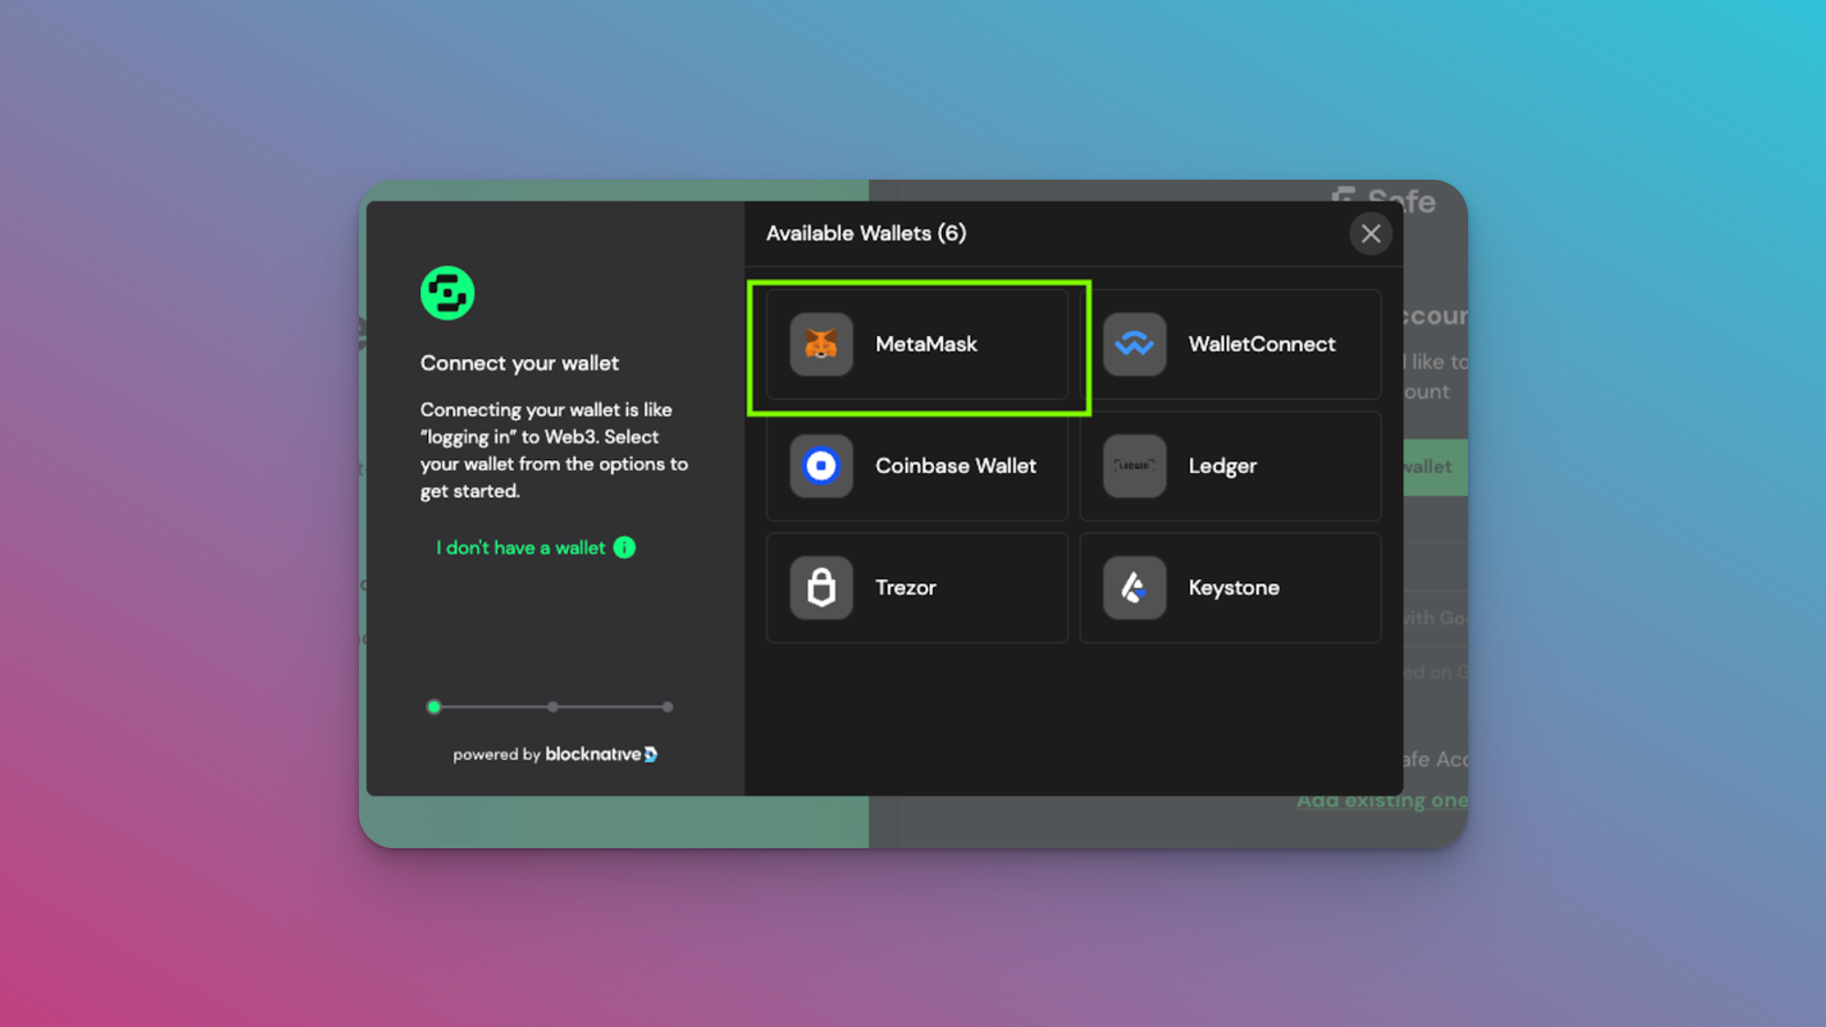Click the Coinbase Wallet blue circle icon
This screenshot has height=1027, width=1826.
tap(821, 466)
